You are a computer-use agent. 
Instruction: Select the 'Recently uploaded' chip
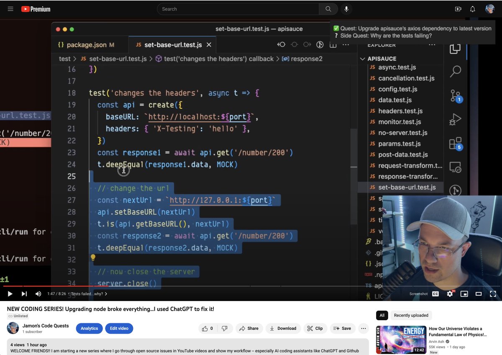411,315
